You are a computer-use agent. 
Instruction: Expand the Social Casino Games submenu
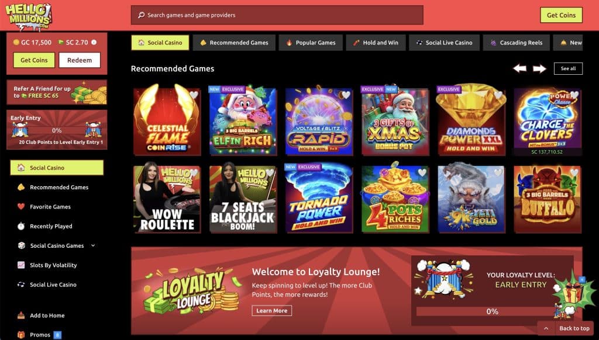click(x=93, y=245)
